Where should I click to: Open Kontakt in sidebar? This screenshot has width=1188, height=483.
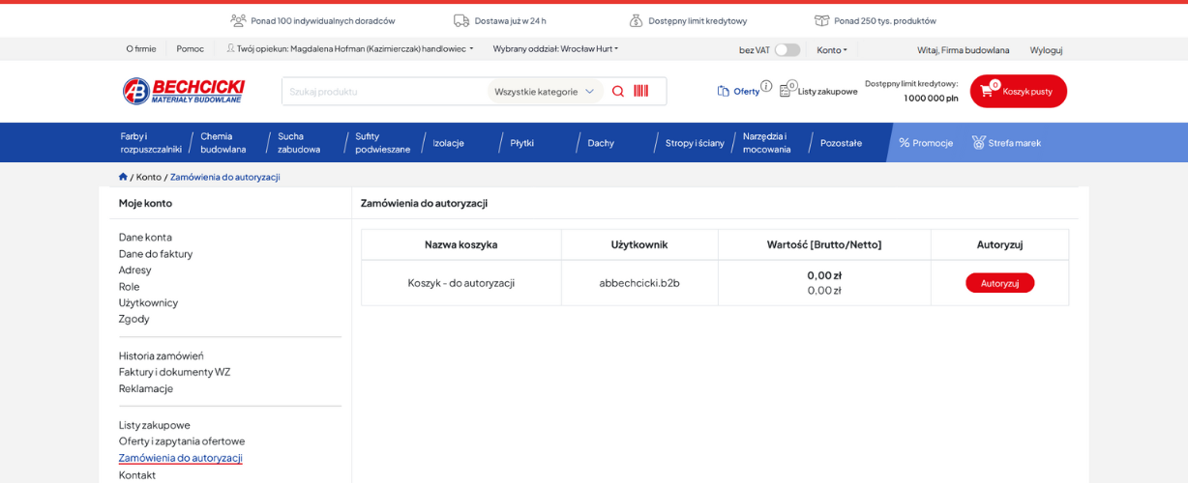pos(137,474)
